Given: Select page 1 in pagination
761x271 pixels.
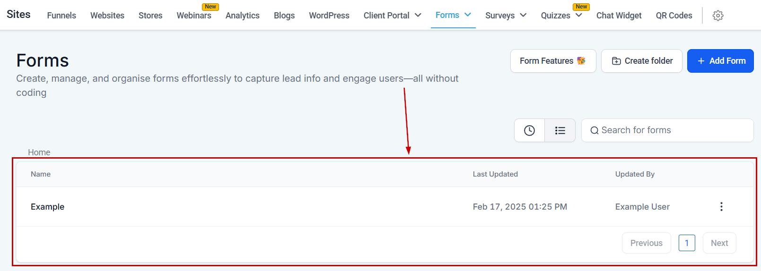Looking at the screenshot, I should [x=686, y=243].
